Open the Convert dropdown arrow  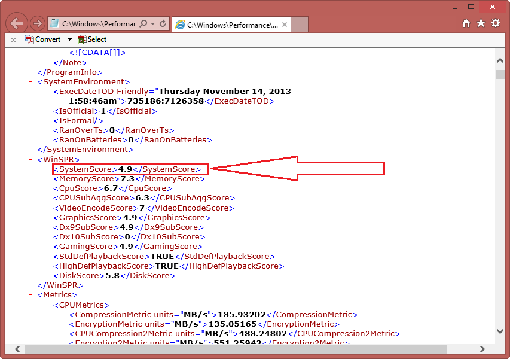click(69, 39)
